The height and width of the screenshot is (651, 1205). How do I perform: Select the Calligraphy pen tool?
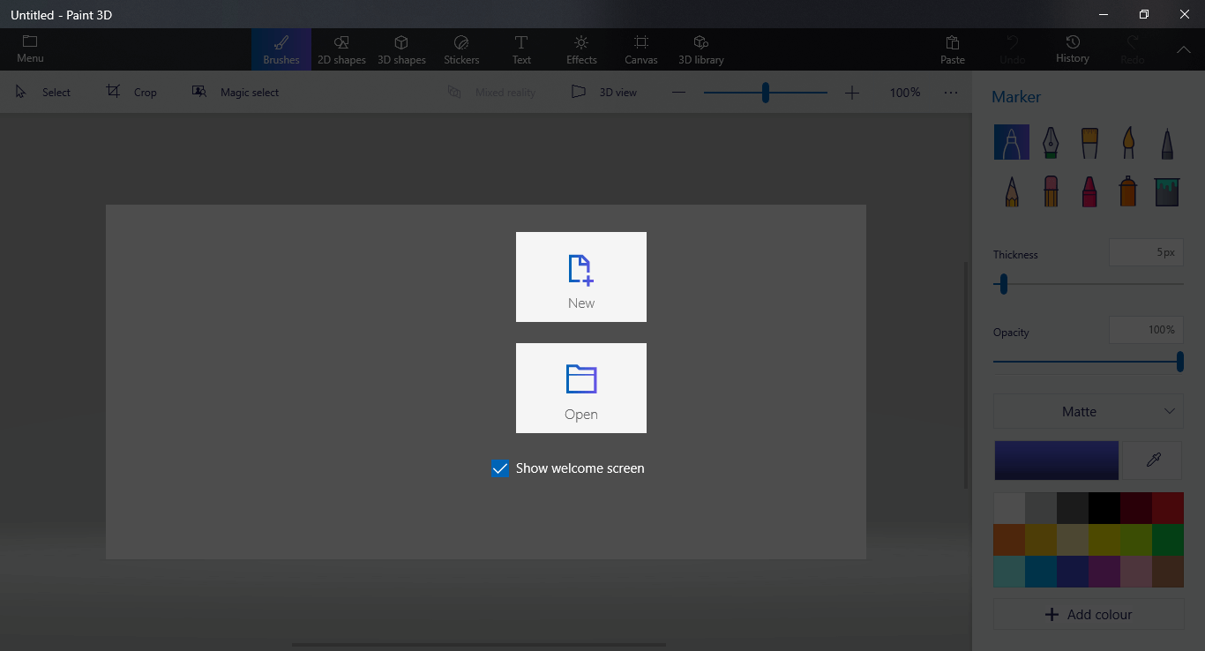pyautogui.click(x=1050, y=142)
